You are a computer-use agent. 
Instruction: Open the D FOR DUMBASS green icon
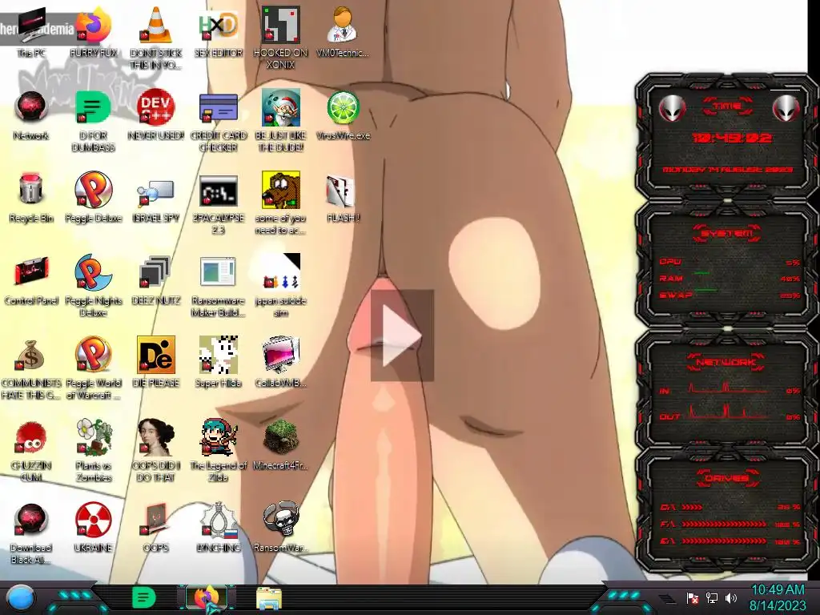coord(94,122)
